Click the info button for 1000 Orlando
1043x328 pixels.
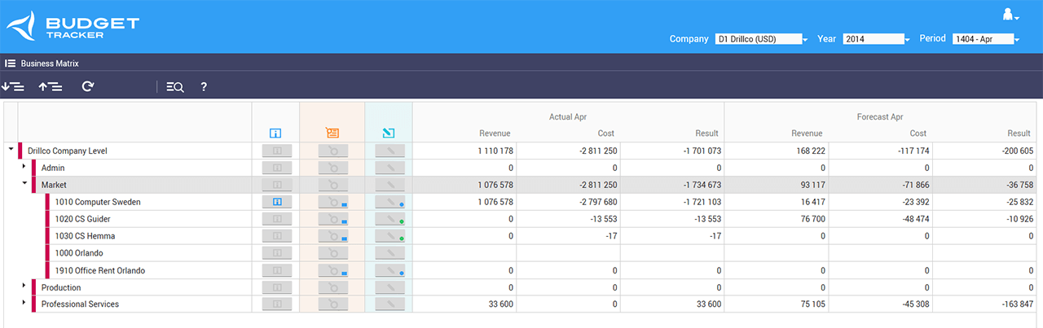pyautogui.click(x=276, y=253)
